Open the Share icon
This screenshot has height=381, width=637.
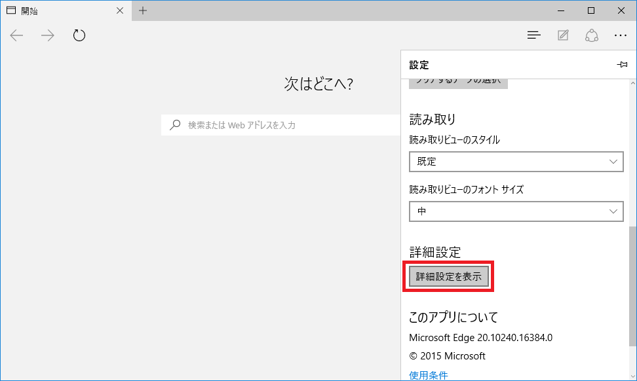pyautogui.click(x=592, y=35)
